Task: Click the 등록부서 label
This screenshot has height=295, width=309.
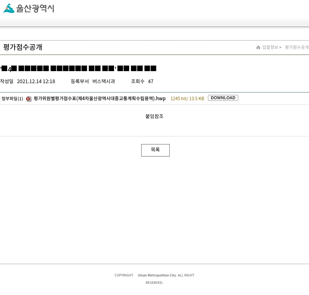Action: pos(80,81)
